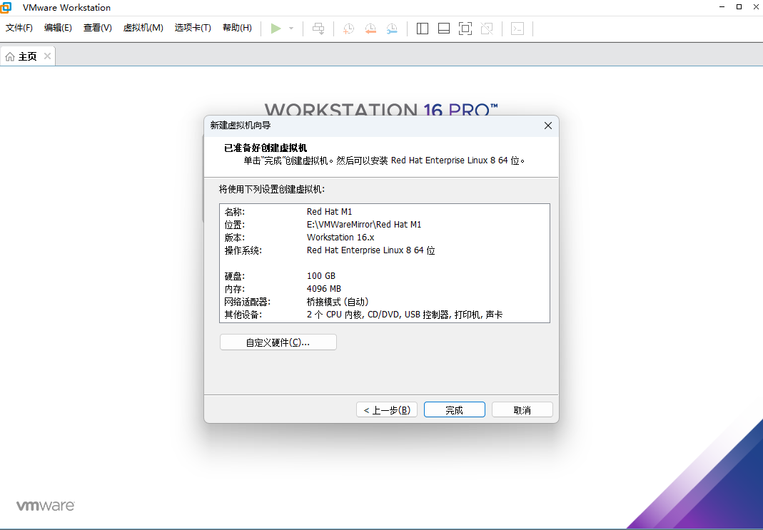The image size is (763, 530).
Task: Click the version value Workstation 16.x
Action: click(340, 238)
